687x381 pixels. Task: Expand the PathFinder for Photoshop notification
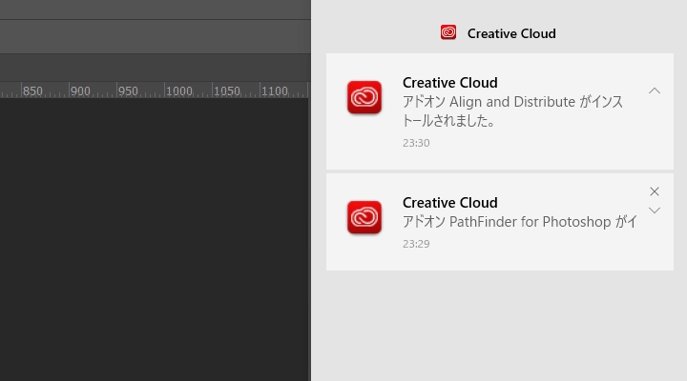coord(655,211)
